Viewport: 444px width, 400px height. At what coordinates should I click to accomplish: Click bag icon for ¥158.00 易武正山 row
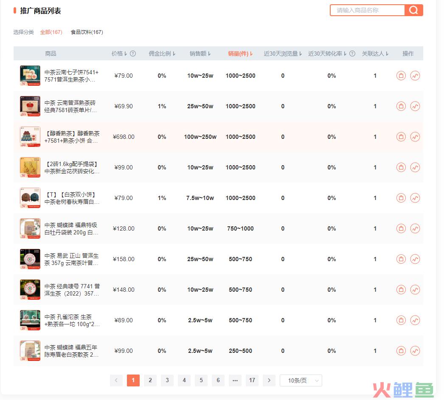(401, 259)
